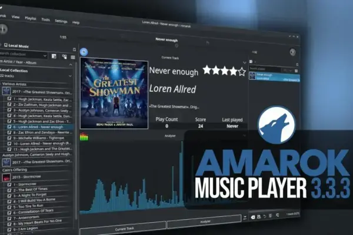Image resolution: width=353 pixels, height=235 pixels.
Task: Click the play/pause button in the main toolbar
Action: 3,29
